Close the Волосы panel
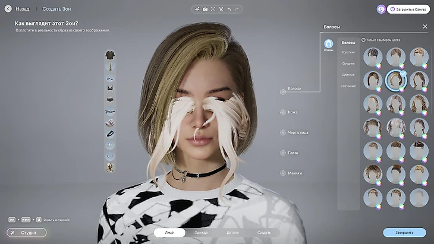The height and width of the screenshot is (244, 434). [425, 27]
